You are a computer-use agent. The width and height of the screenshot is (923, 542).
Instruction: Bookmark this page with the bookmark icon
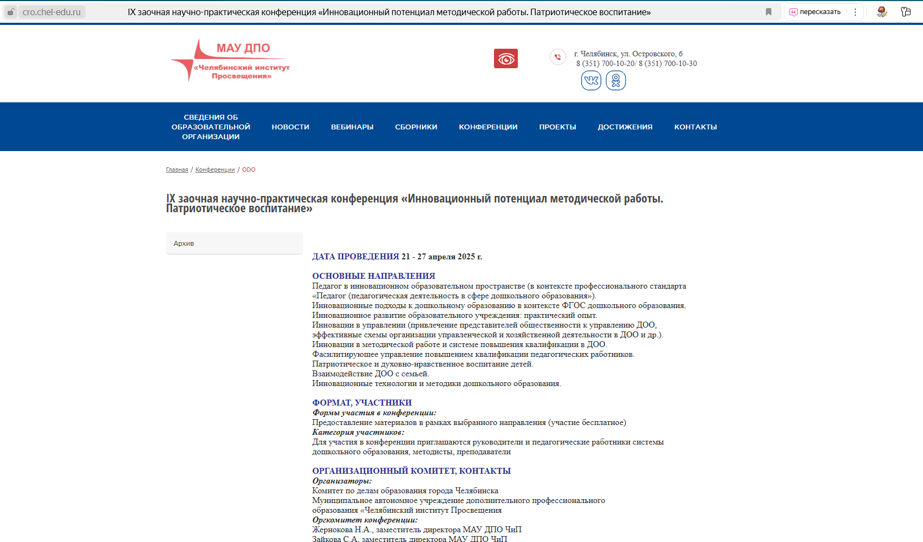tap(768, 12)
